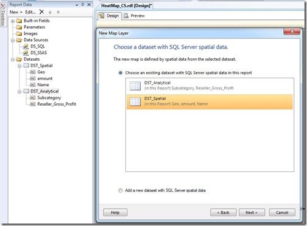Go back with the < Back button
Screen dimensions: 307x226
point(223,213)
